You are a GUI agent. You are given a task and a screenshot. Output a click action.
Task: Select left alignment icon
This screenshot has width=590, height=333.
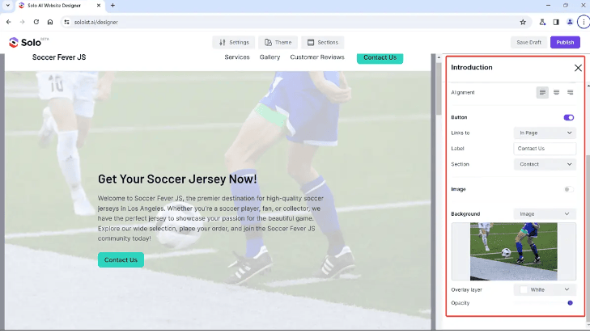pos(542,93)
